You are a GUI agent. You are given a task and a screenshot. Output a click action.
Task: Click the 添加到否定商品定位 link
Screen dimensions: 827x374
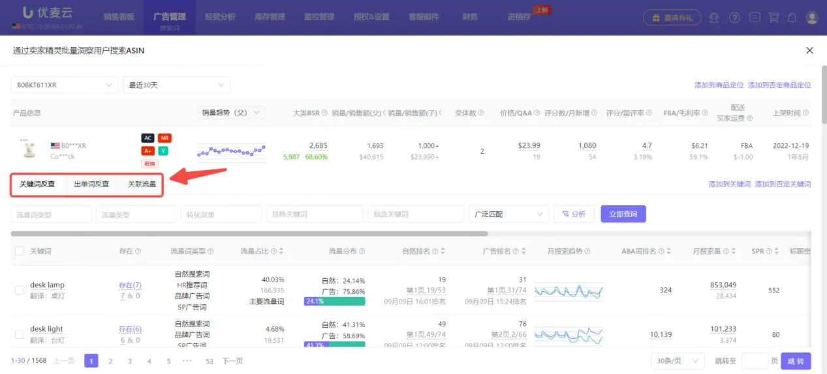coord(779,85)
